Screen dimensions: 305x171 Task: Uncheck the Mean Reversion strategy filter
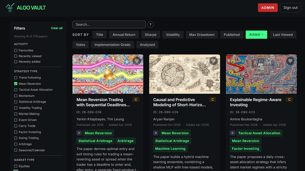16,84
